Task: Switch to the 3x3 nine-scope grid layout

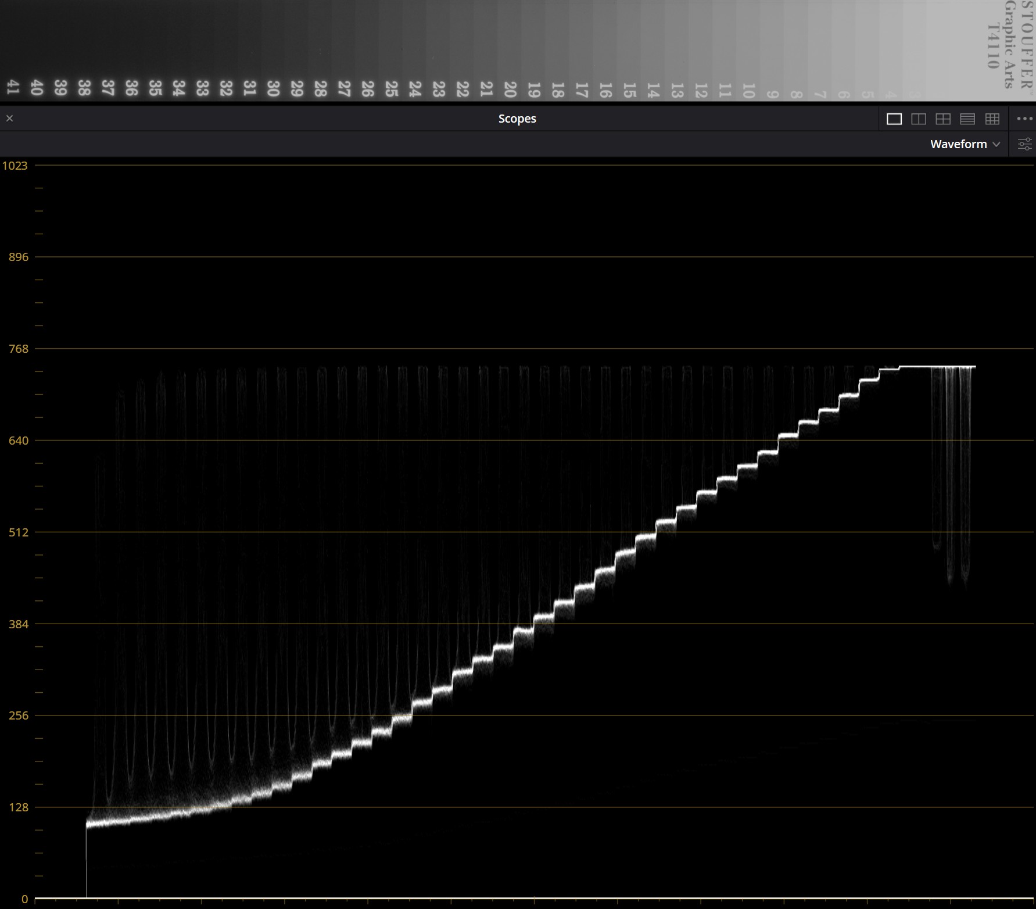Action: [992, 119]
